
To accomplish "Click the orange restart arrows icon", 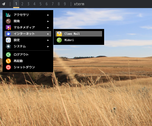I will (x=8, y=61).
